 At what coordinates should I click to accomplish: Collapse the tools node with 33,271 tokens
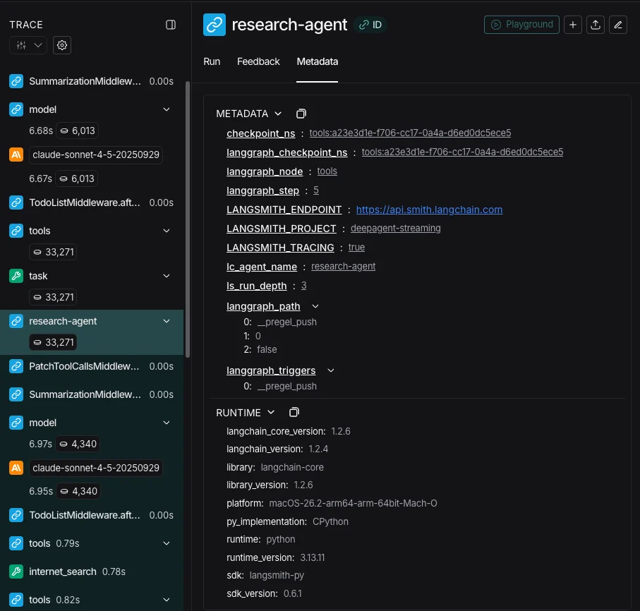coord(166,231)
